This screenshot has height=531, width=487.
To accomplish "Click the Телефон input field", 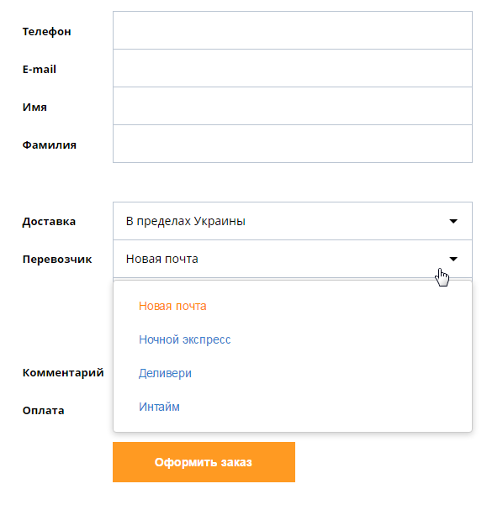I will pos(293,30).
